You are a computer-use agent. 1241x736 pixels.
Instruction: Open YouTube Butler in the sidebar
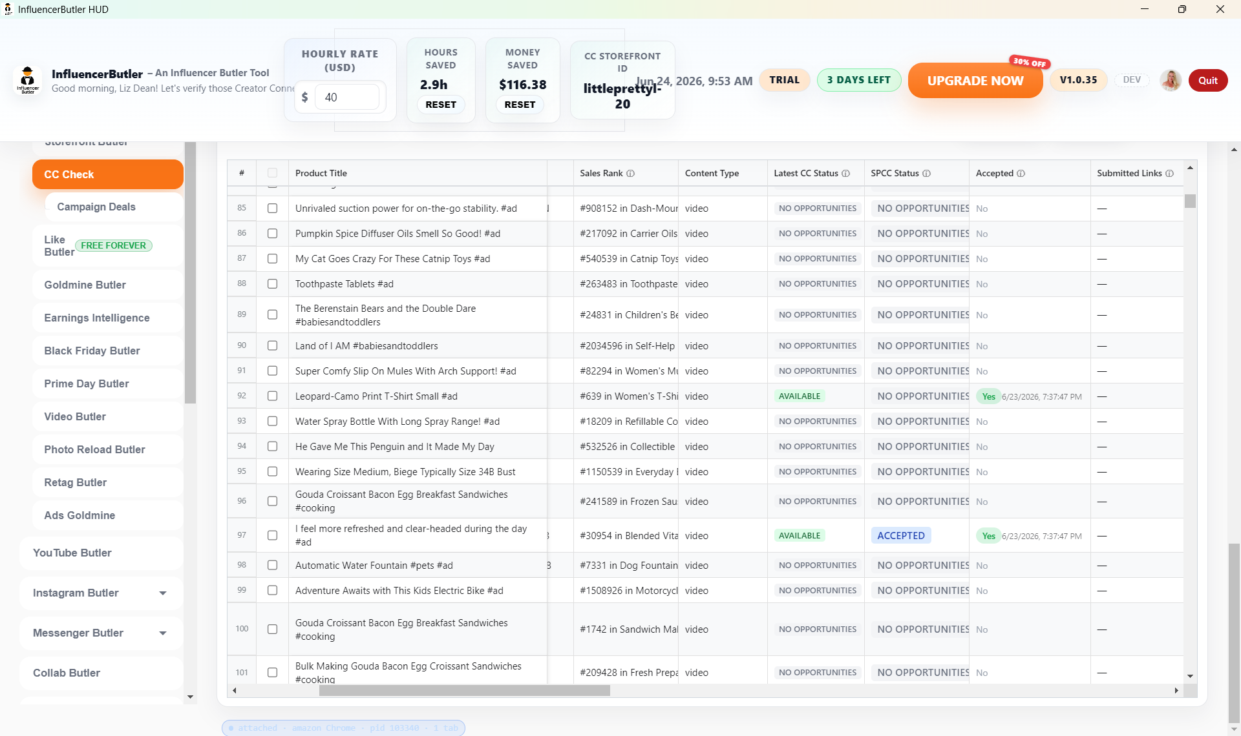coord(101,553)
